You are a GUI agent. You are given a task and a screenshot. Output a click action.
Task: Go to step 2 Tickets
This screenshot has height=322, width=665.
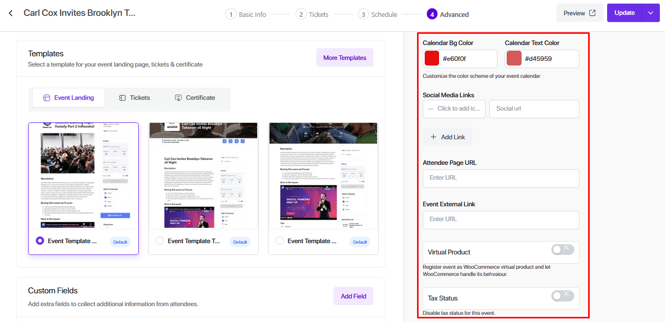(x=312, y=14)
